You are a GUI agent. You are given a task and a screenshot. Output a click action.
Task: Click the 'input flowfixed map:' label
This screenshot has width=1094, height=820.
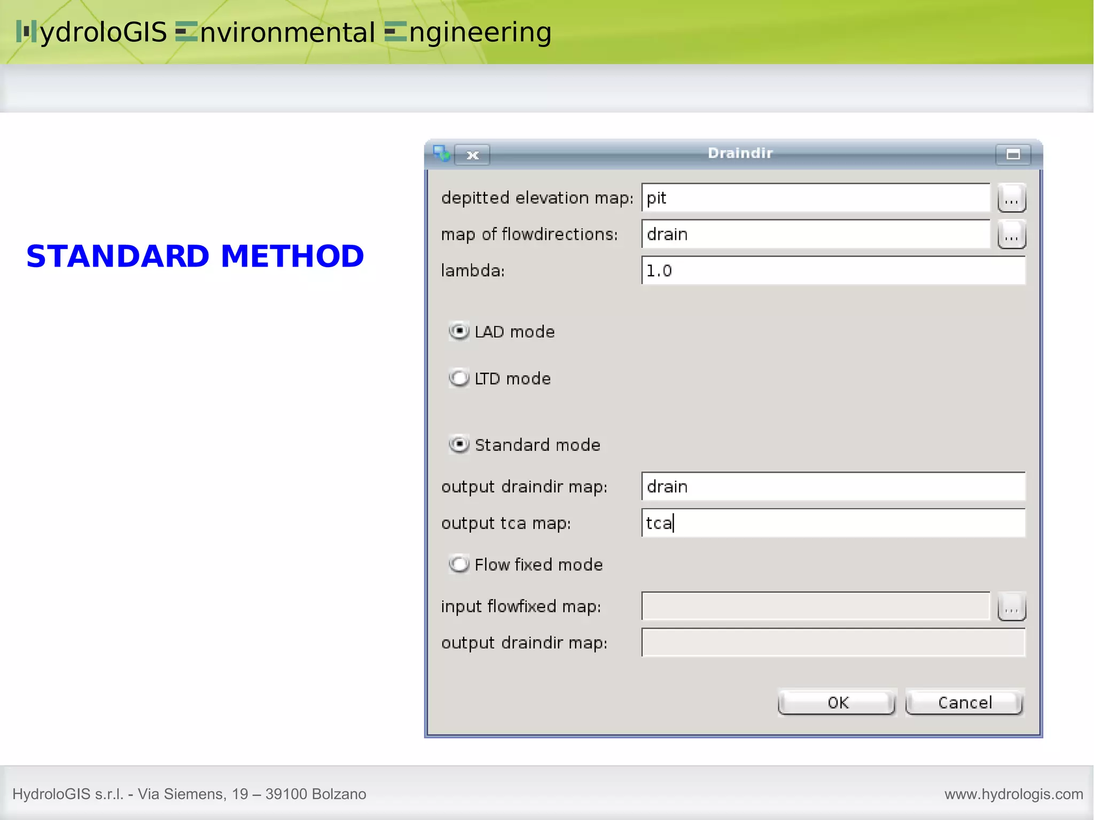click(x=521, y=607)
